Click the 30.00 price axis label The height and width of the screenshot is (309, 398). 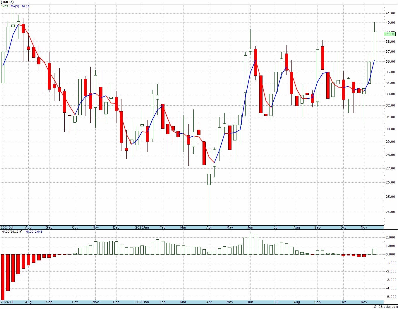[390, 129]
